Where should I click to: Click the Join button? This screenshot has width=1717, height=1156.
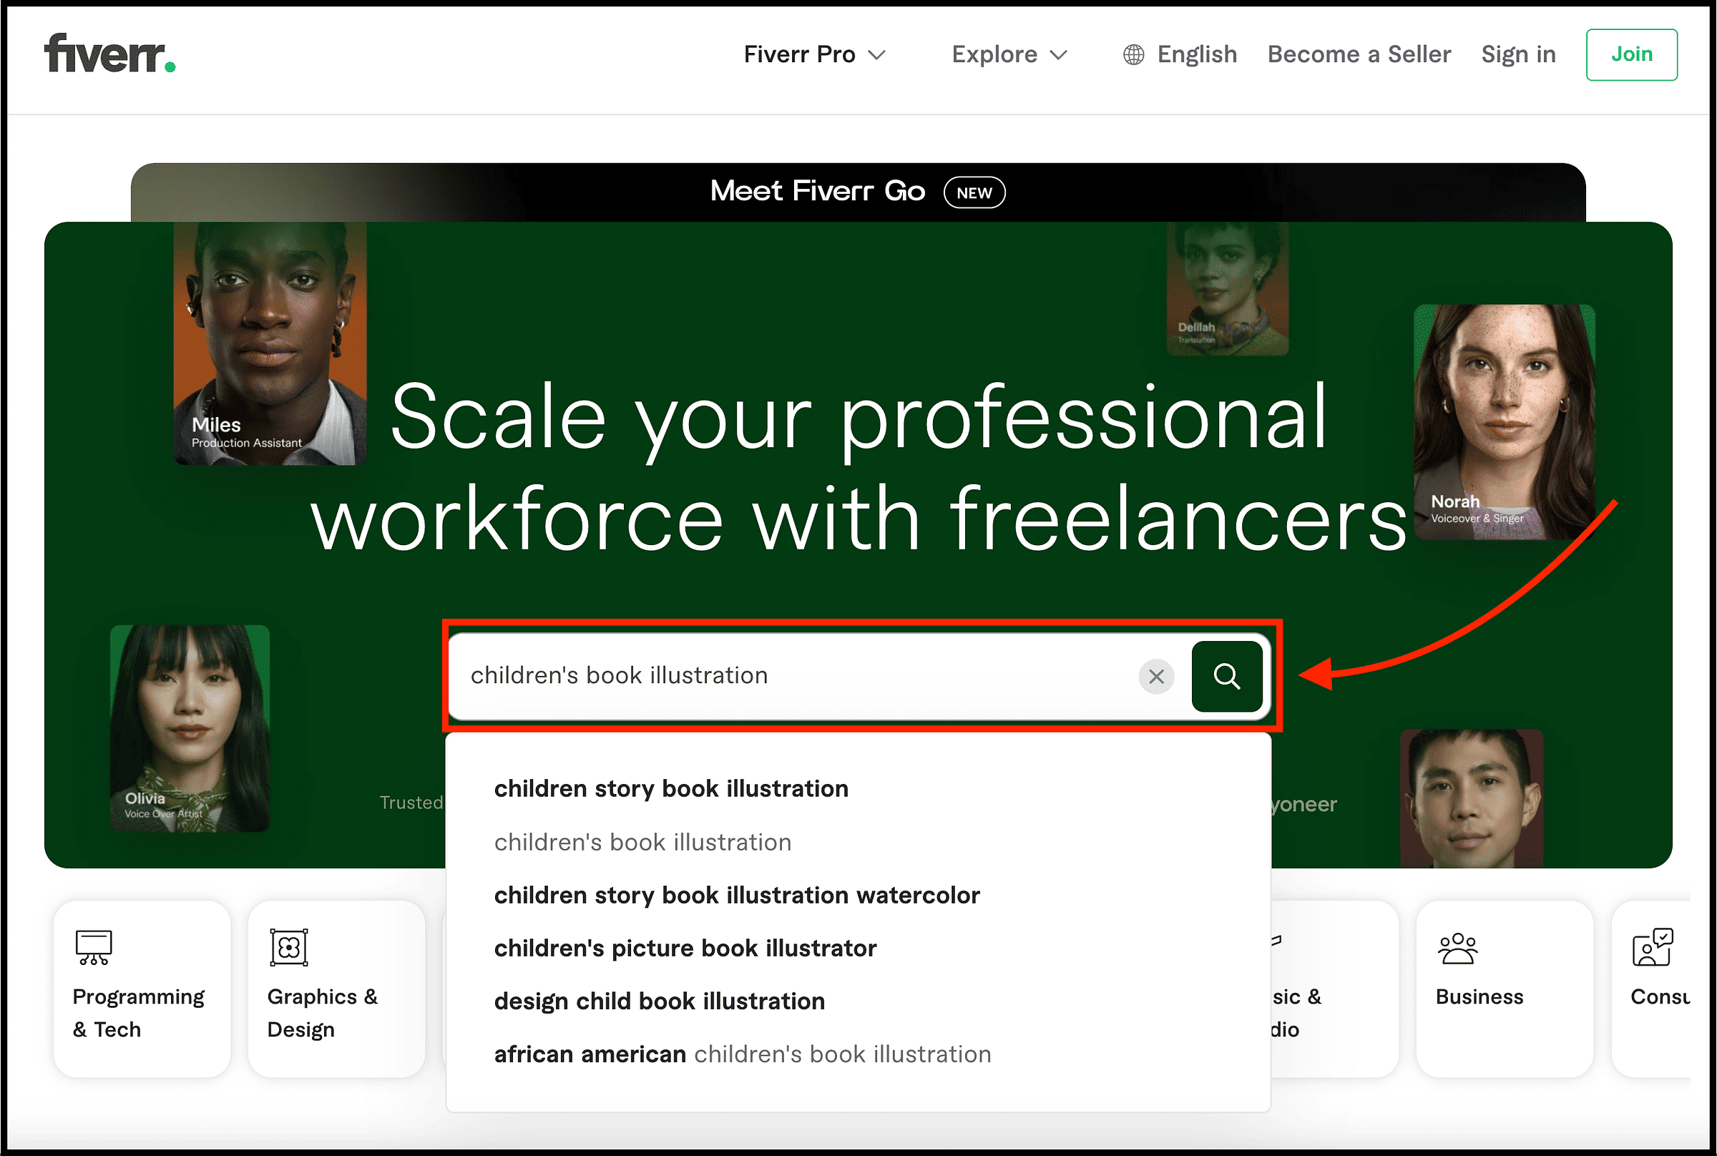click(1630, 54)
